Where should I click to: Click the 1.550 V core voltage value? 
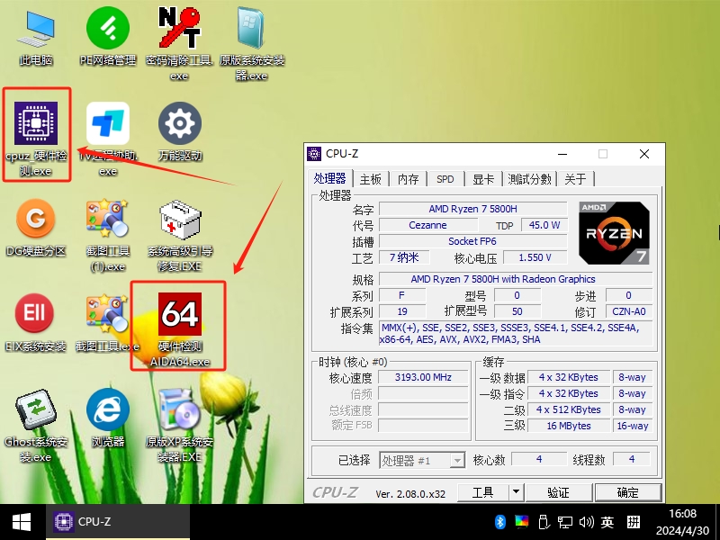point(535,257)
